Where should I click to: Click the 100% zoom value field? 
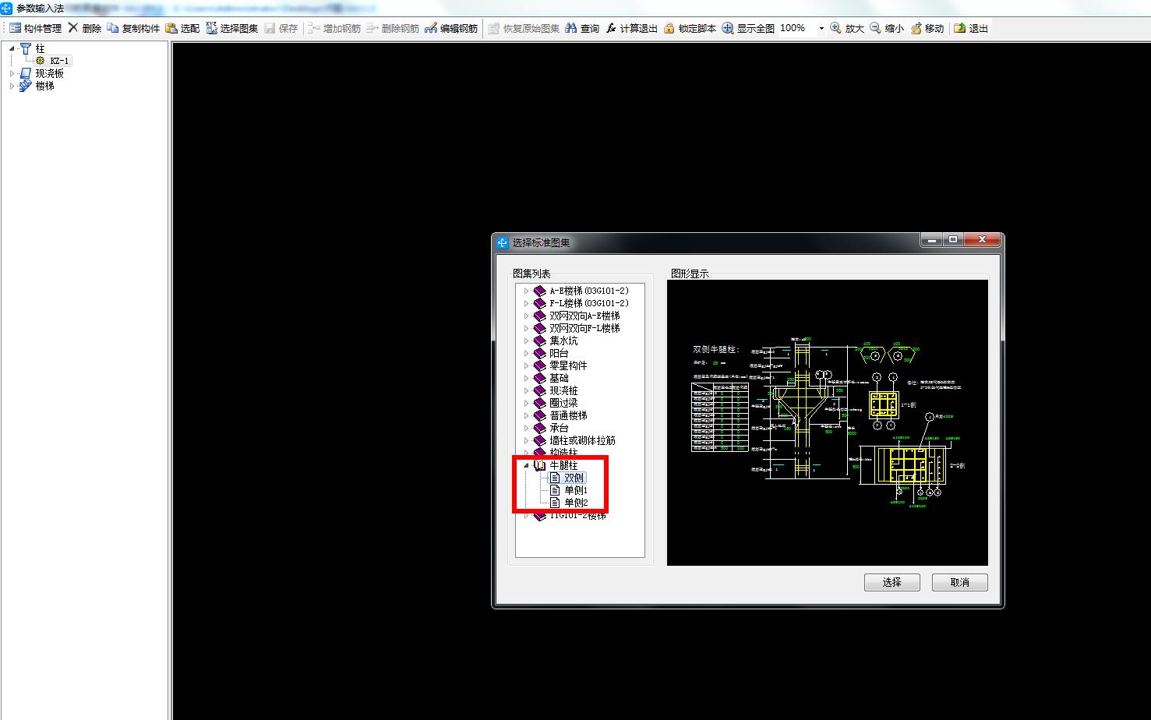[x=796, y=28]
